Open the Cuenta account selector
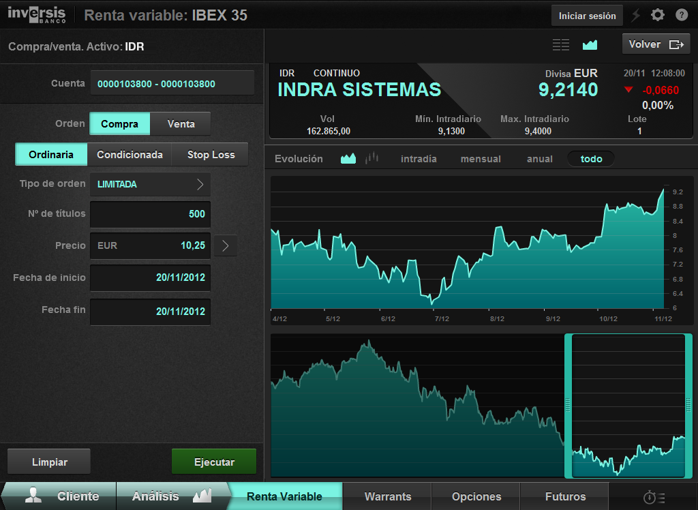Image resolution: width=698 pixels, height=510 pixels. click(172, 84)
